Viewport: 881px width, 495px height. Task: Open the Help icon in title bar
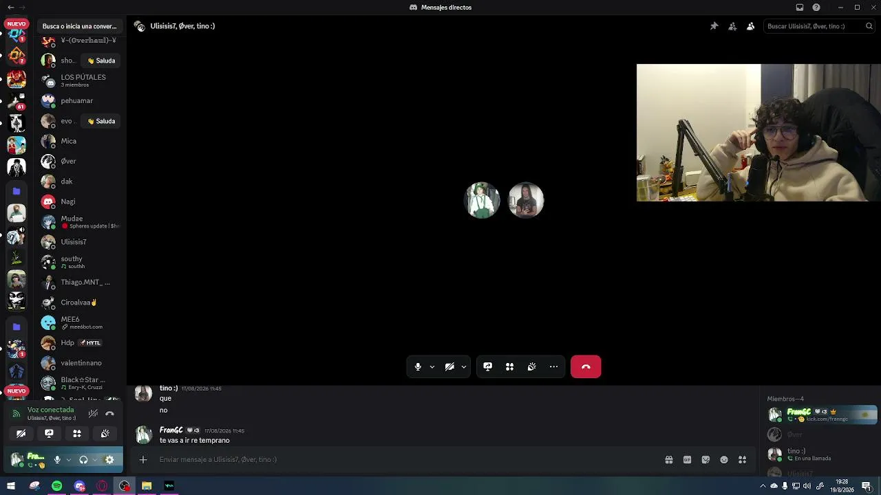(x=816, y=8)
